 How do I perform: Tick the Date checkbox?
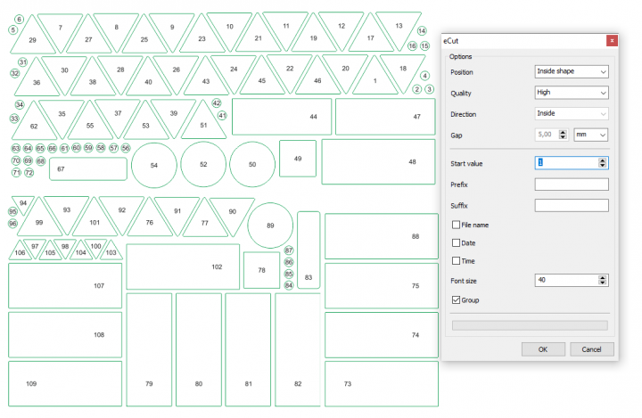(x=457, y=242)
